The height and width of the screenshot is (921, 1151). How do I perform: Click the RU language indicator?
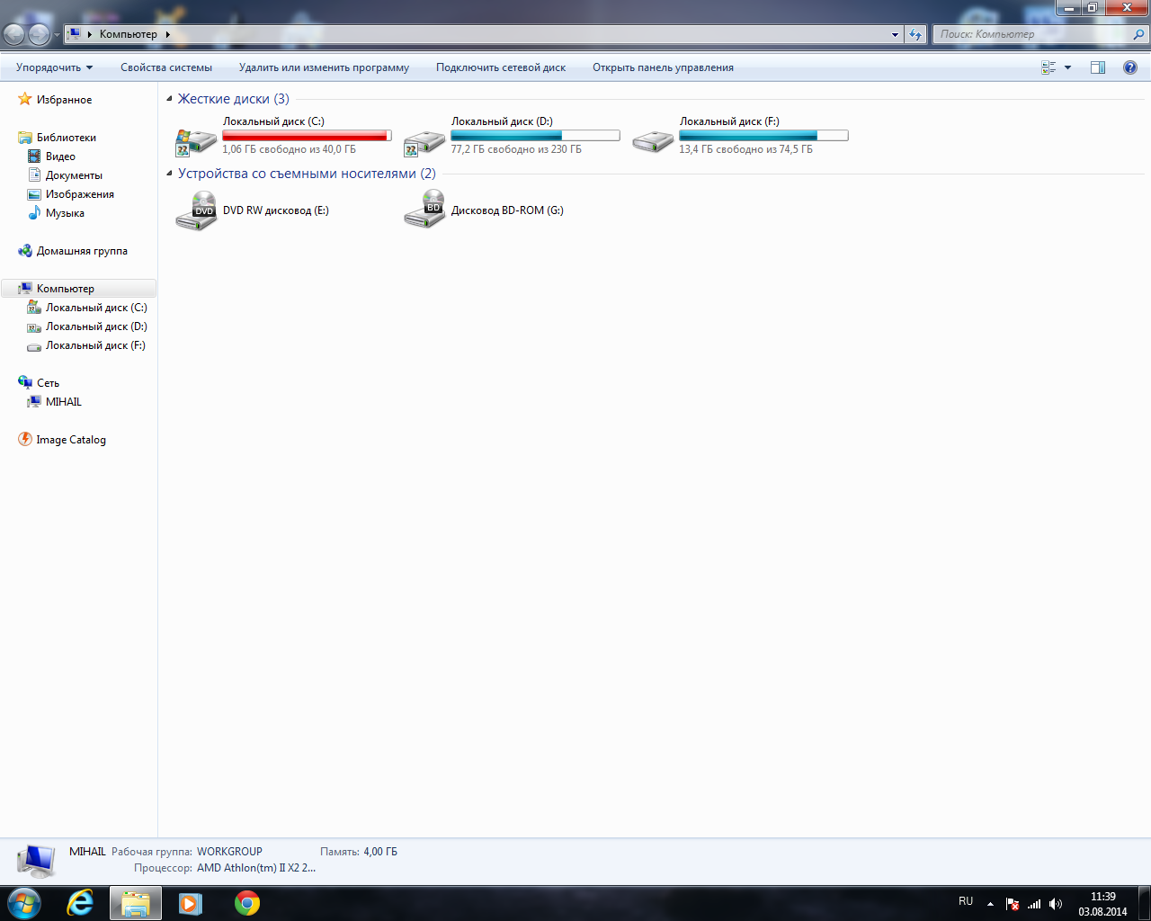tap(966, 901)
